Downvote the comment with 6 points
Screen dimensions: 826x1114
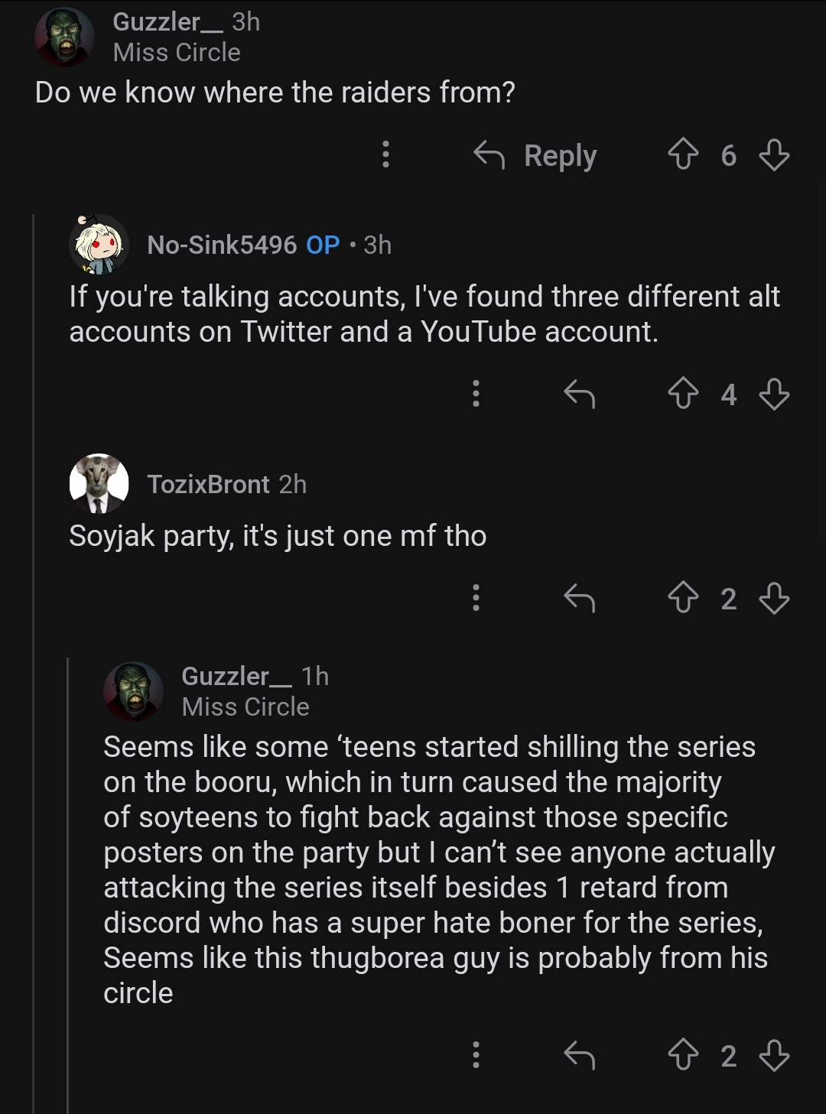pyautogui.click(x=774, y=155)
